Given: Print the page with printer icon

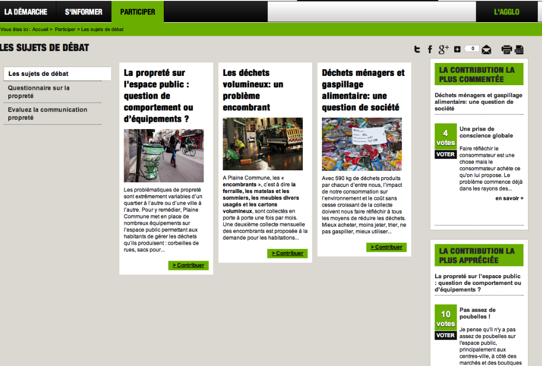Looking at the screenshot, I should coord(506,50).
